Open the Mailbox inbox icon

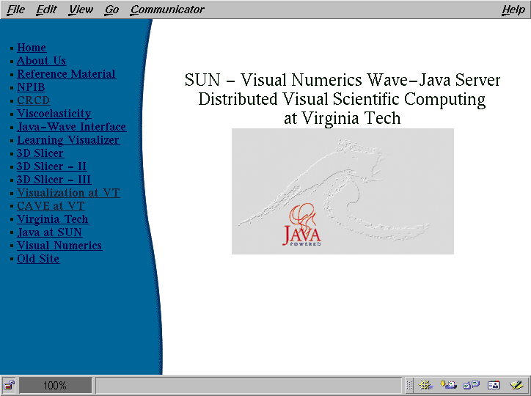(x=448, y=385)
